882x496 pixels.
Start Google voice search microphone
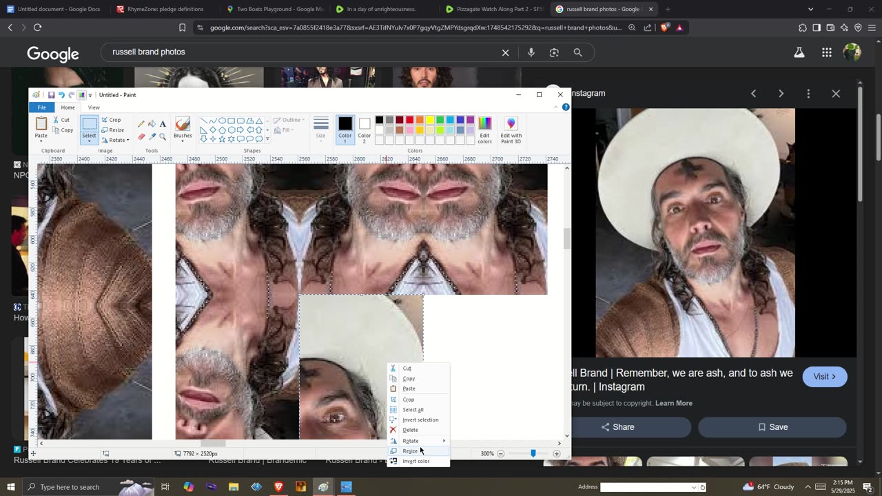[x=531, y=52]
